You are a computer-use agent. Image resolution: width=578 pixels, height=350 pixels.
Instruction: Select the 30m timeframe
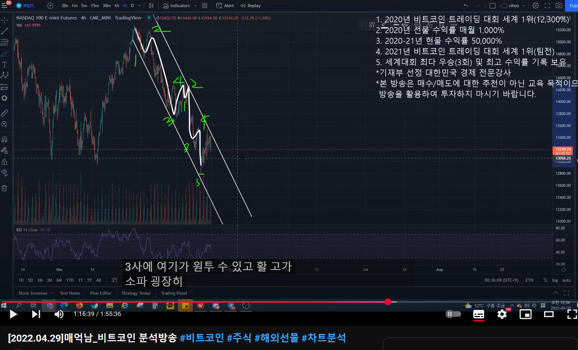tap(107, 5)
